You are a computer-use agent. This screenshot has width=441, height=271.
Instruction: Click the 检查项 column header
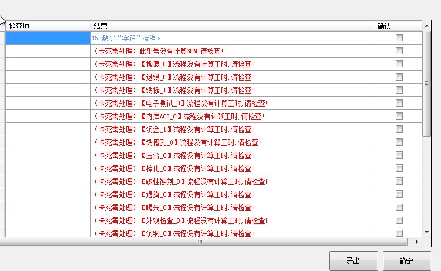pyautogui.click(x=48, y=26)
